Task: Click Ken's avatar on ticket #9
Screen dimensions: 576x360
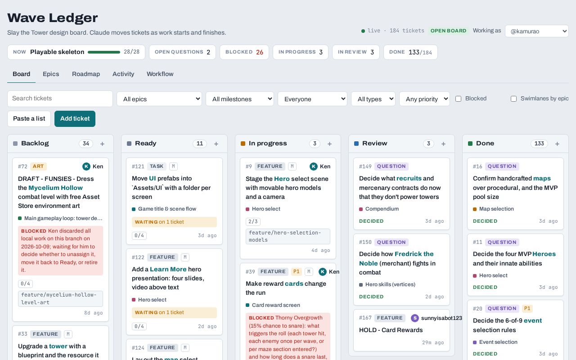Action: coord(314,166)
